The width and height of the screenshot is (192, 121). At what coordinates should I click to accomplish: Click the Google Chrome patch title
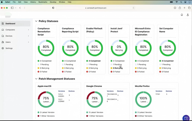click(94, 86)
